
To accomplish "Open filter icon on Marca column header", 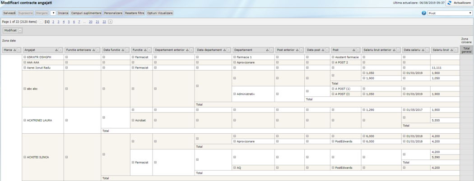I will click(x=19, y=50).
